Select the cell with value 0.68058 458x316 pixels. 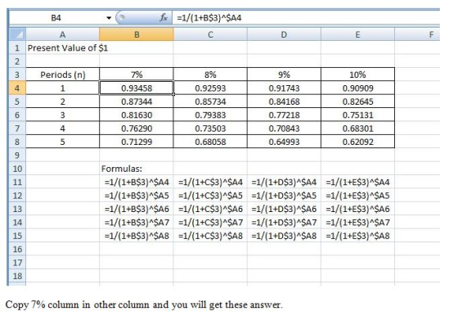(x=210, y=142)
